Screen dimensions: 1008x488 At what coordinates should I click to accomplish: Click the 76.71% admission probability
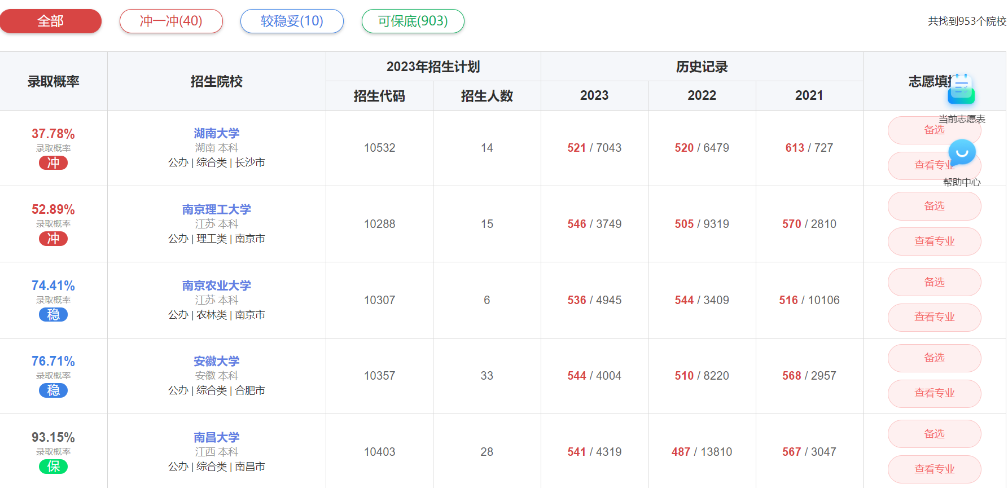(x=53, y=361)
